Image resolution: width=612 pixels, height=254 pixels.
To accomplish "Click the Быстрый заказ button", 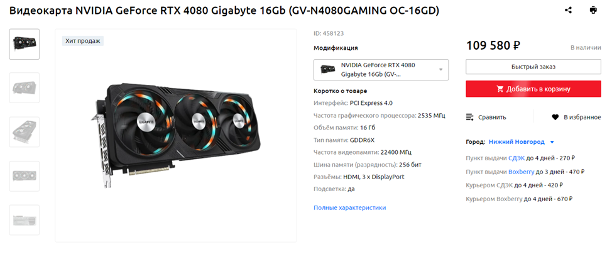I will tap(533, 67).
